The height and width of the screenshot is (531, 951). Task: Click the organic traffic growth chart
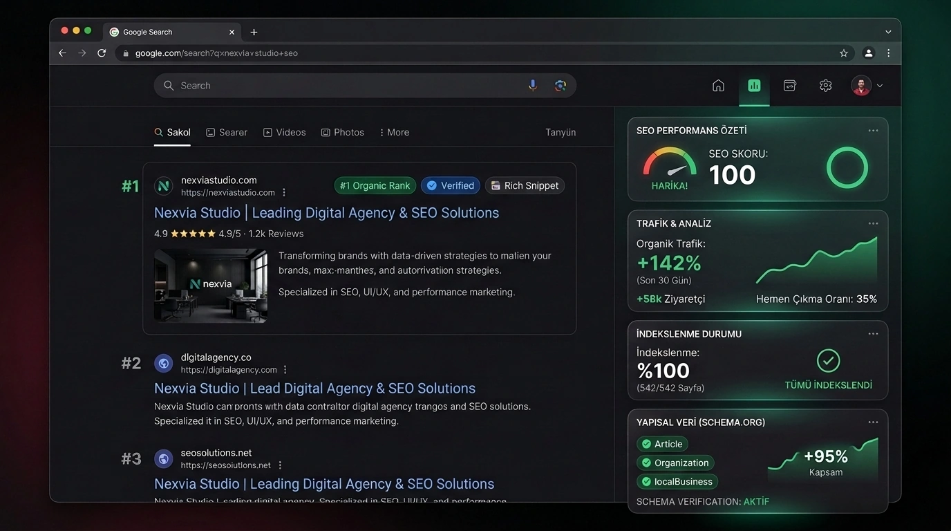[817, 261]
